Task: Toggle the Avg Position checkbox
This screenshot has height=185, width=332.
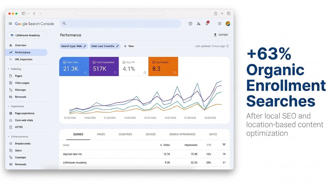Action: pyautogui.click(x=154, y=62)
